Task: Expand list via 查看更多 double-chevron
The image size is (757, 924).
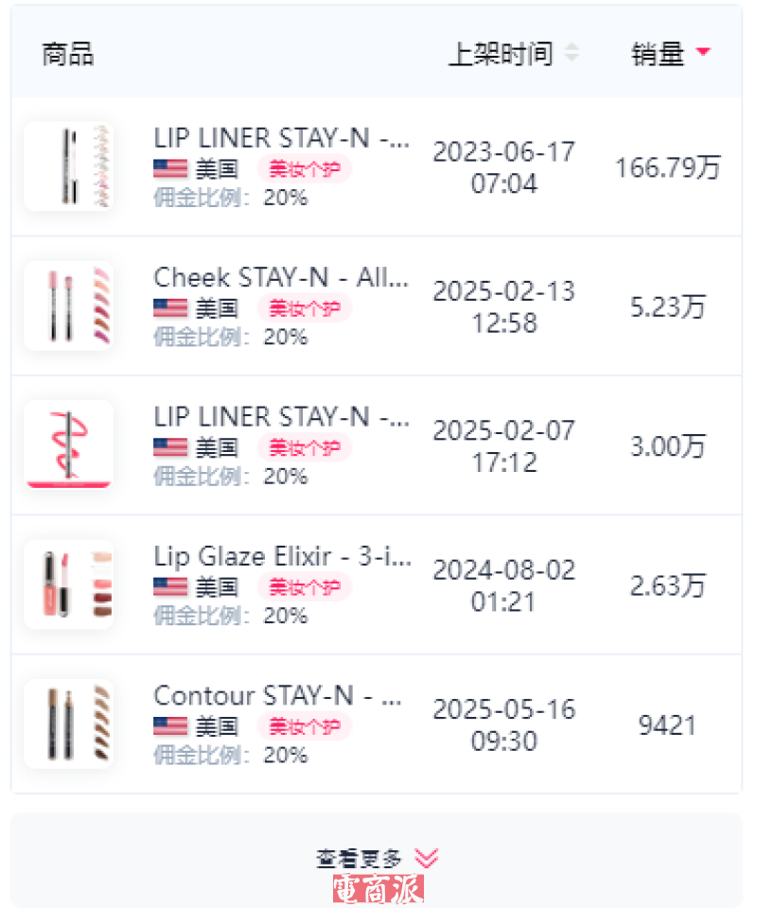Action: pyautogui.click(x=427, y=858)
